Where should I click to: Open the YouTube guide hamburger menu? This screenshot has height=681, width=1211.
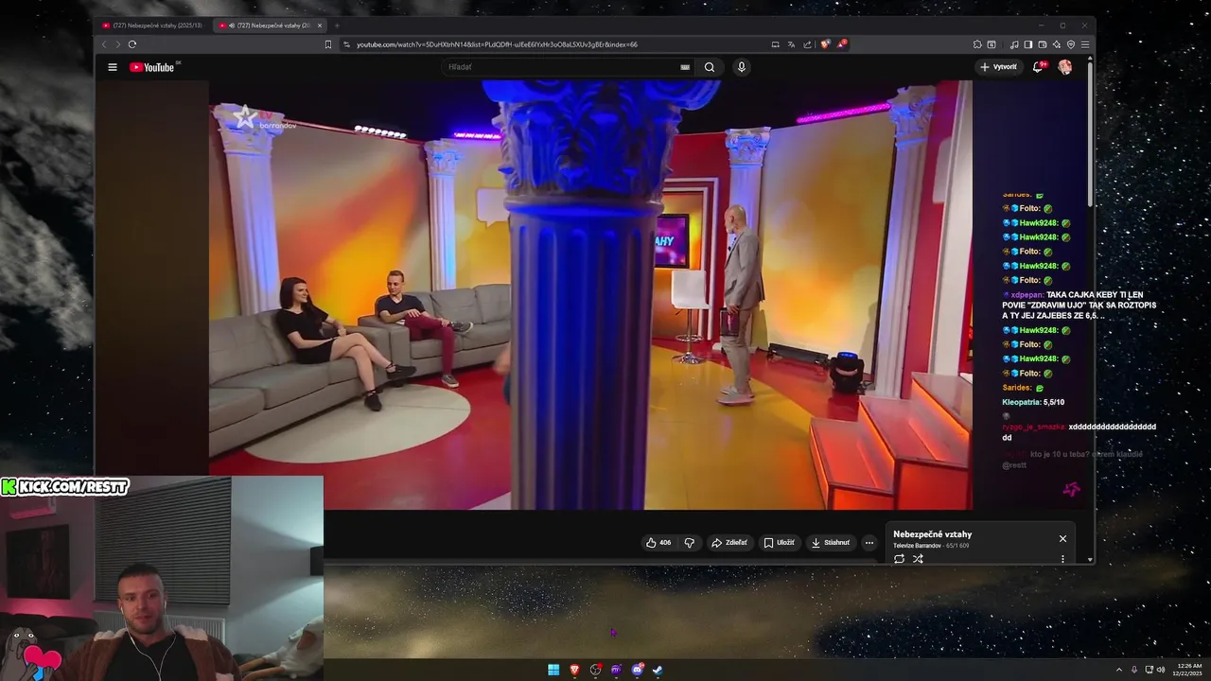click(113, 67)
